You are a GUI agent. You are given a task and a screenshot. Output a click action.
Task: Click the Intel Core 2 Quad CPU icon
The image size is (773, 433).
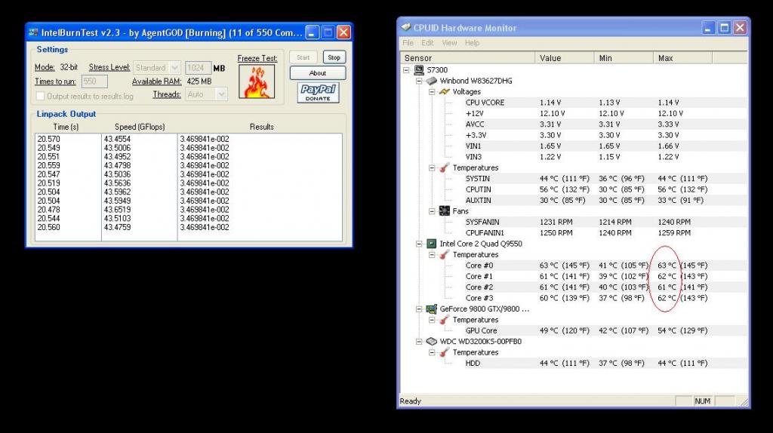431,244
